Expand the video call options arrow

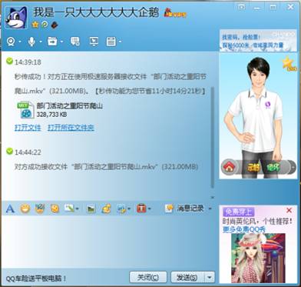click(x=20, y=42)
